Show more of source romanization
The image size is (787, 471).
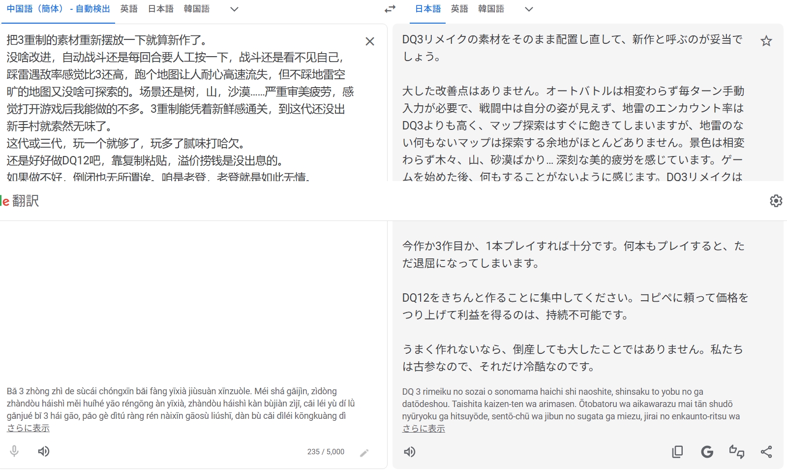(x=28, y=428)
